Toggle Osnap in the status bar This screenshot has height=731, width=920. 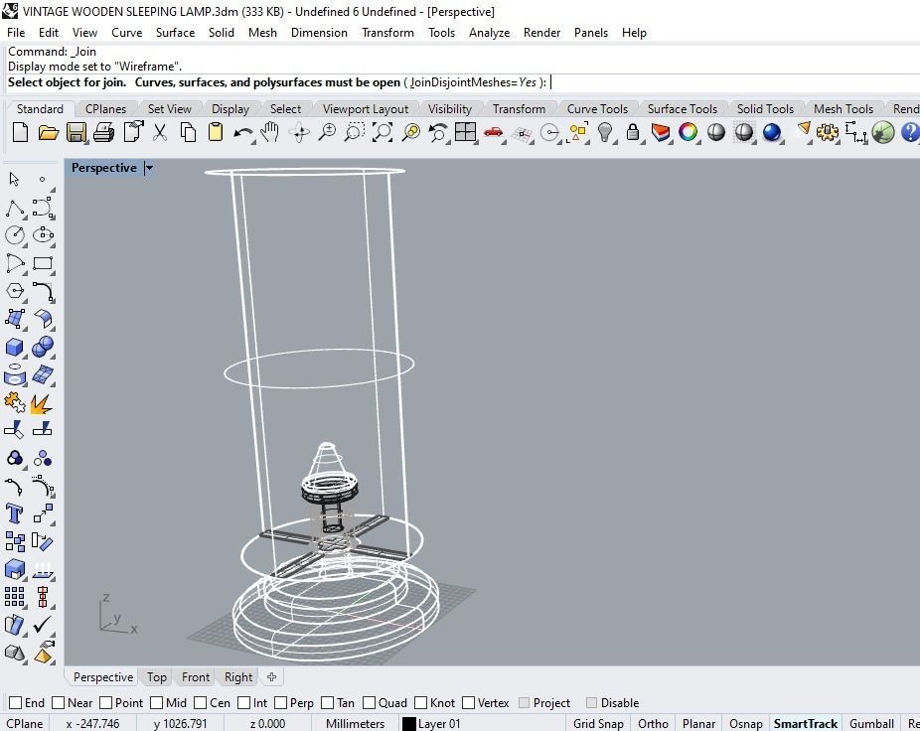click(x=746, y=724)
